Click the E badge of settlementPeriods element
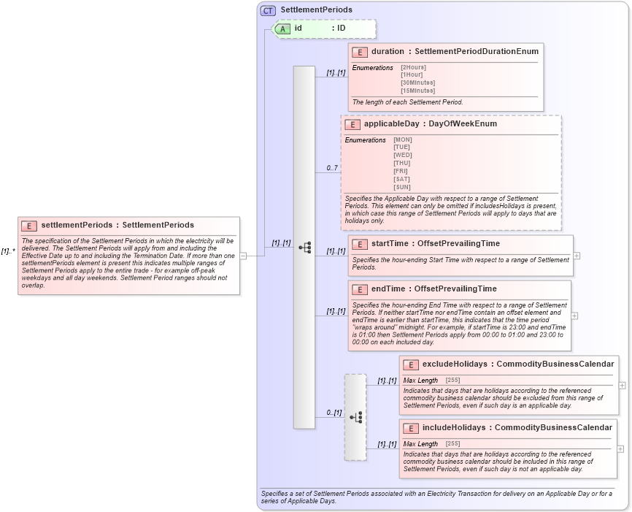 point(29,226)
